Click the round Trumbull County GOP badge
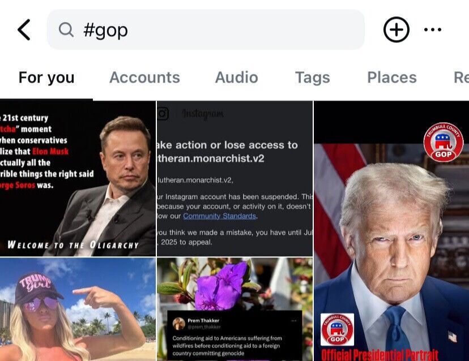469x361 pixels. click(x=443, y=143)
